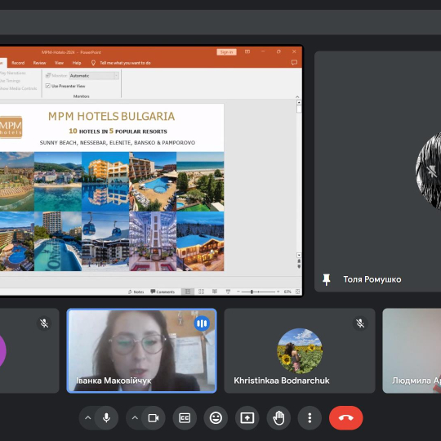Raise hand using the hand icon
The image size is (441, 441).
[x=278, y=418]
